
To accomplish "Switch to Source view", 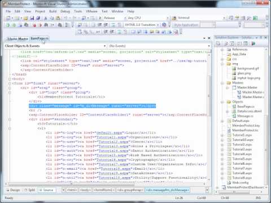I will (47, 190).
